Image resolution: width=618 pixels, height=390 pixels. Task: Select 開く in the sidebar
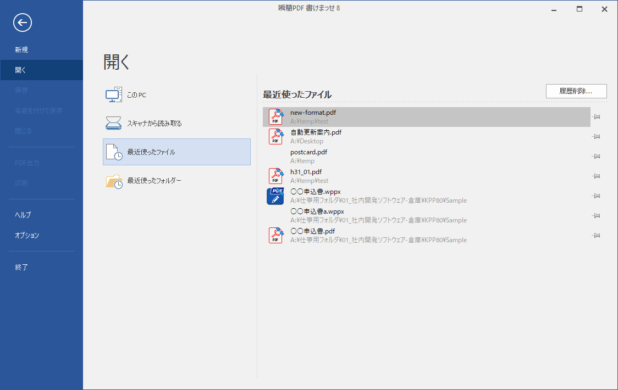coord(41,70)
